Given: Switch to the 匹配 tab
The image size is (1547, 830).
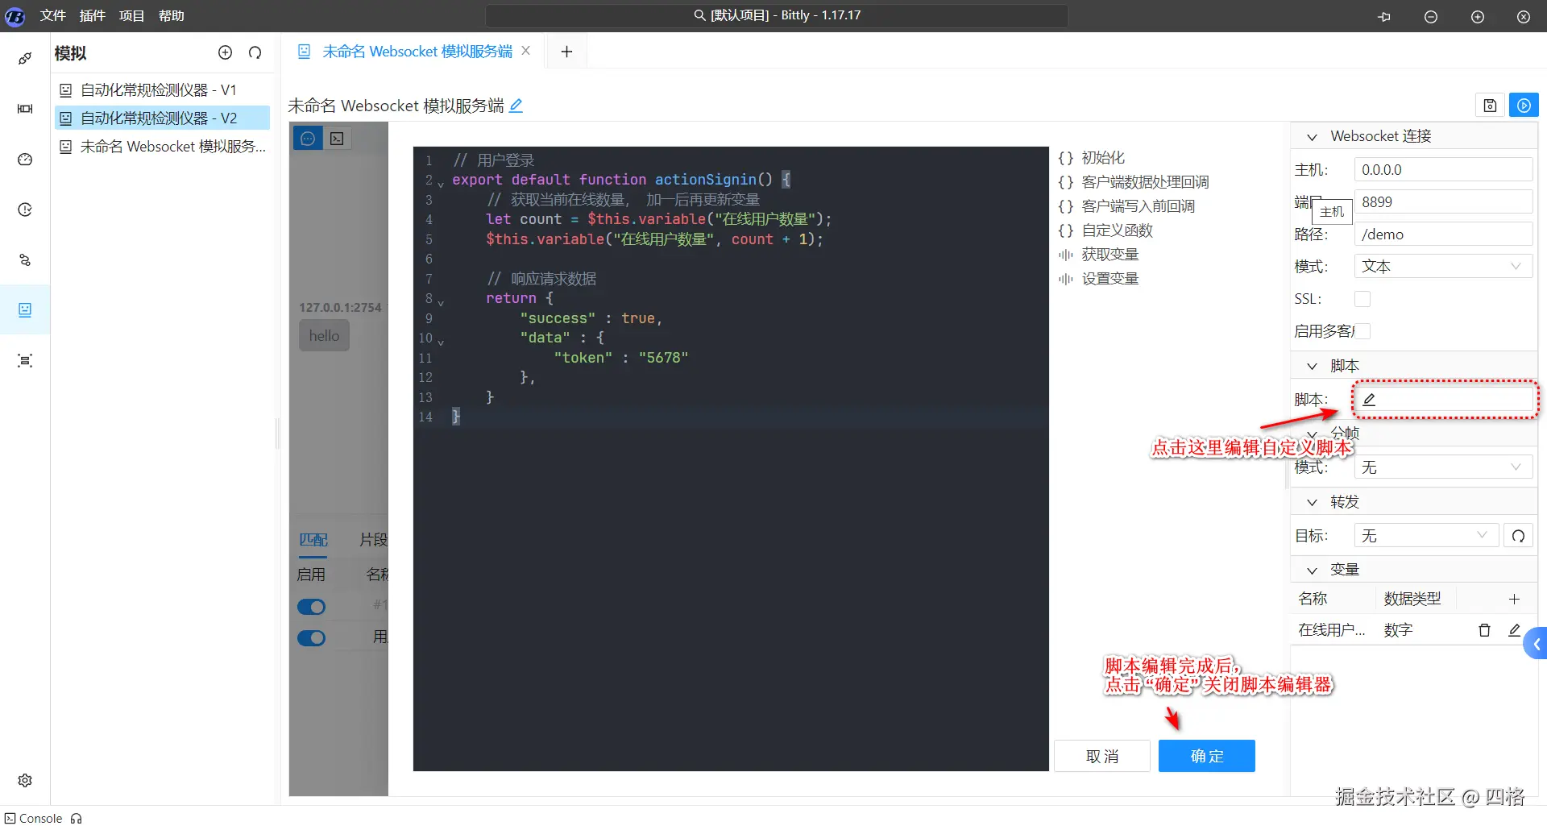Looking at the screenshot, I should click(313, 540).
